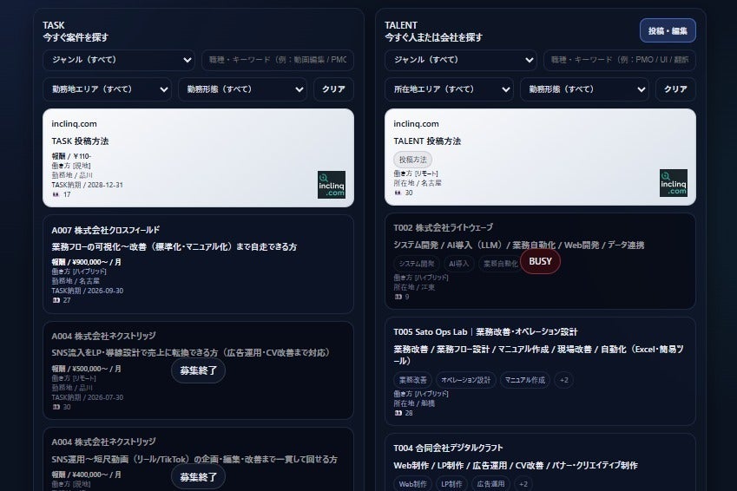
Task: Open 所在地エリア（すべて）dropdown
Action: (449, 89)
